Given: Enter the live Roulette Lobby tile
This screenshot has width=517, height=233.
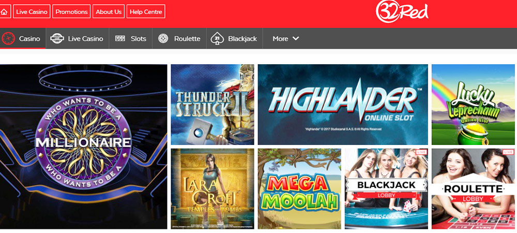Looking at the screenshot, I should pos(473,189).
